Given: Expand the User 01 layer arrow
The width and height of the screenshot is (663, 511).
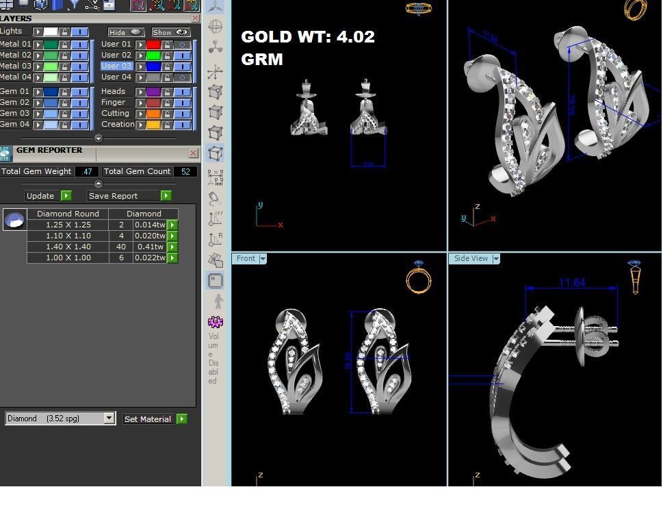Looking at the screenshot, I should pos(140,45).
